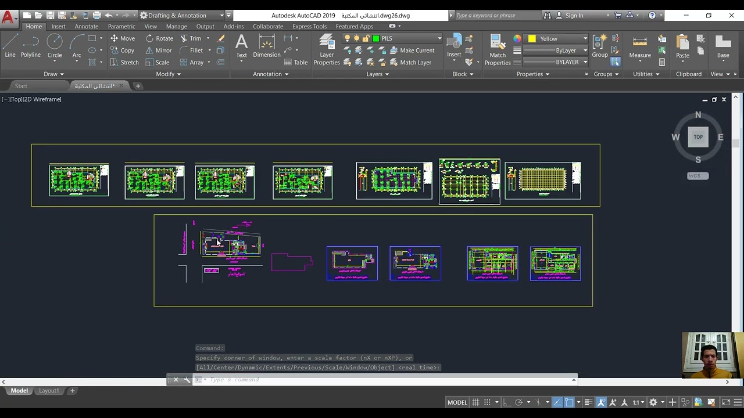Click the Group tool
Viewport: 744px width, 418px height.
(600, 46)
